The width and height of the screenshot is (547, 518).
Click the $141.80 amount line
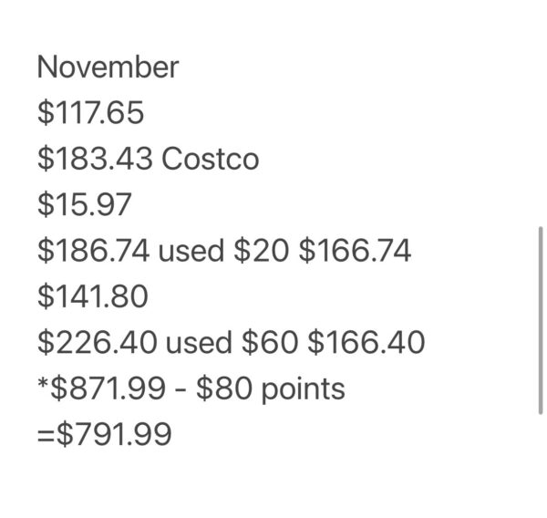click(x=92, y=297)
